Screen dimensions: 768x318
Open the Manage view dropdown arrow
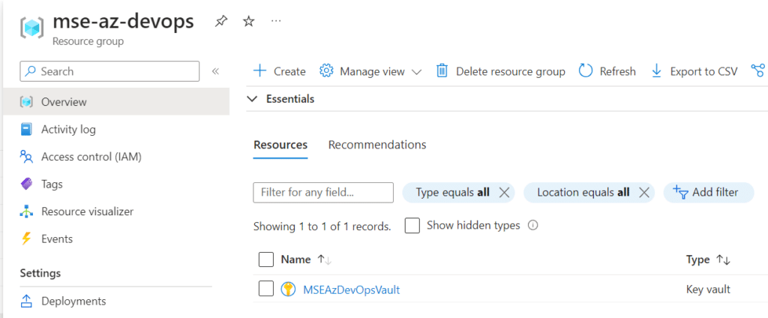click(416, 72)
